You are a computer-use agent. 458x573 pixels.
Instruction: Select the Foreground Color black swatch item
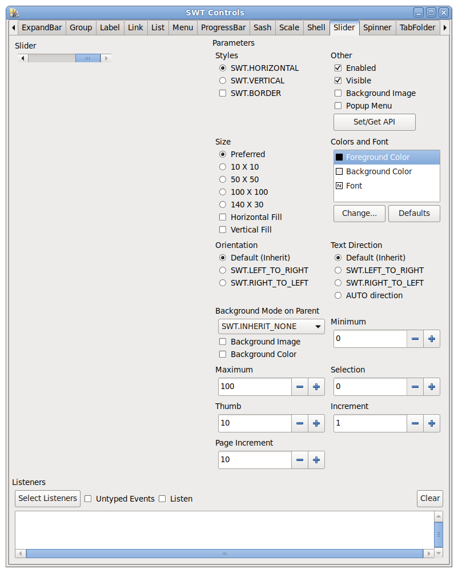[387, 157]
